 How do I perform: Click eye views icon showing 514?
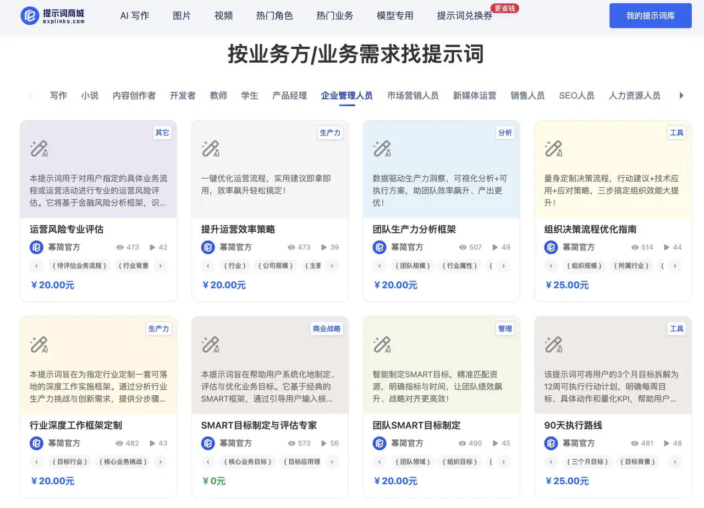[x=635, y=248]
